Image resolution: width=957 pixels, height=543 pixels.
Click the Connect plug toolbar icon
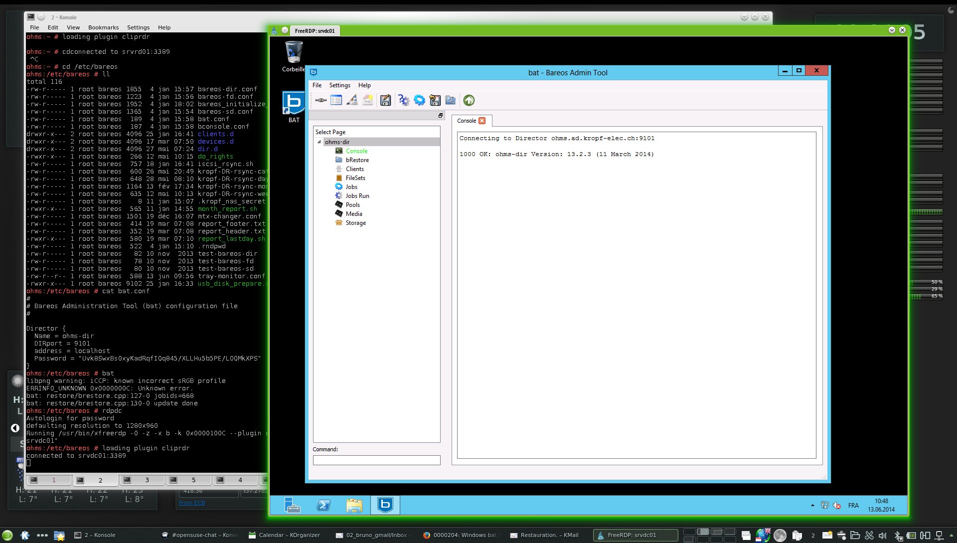pos(321,100)
